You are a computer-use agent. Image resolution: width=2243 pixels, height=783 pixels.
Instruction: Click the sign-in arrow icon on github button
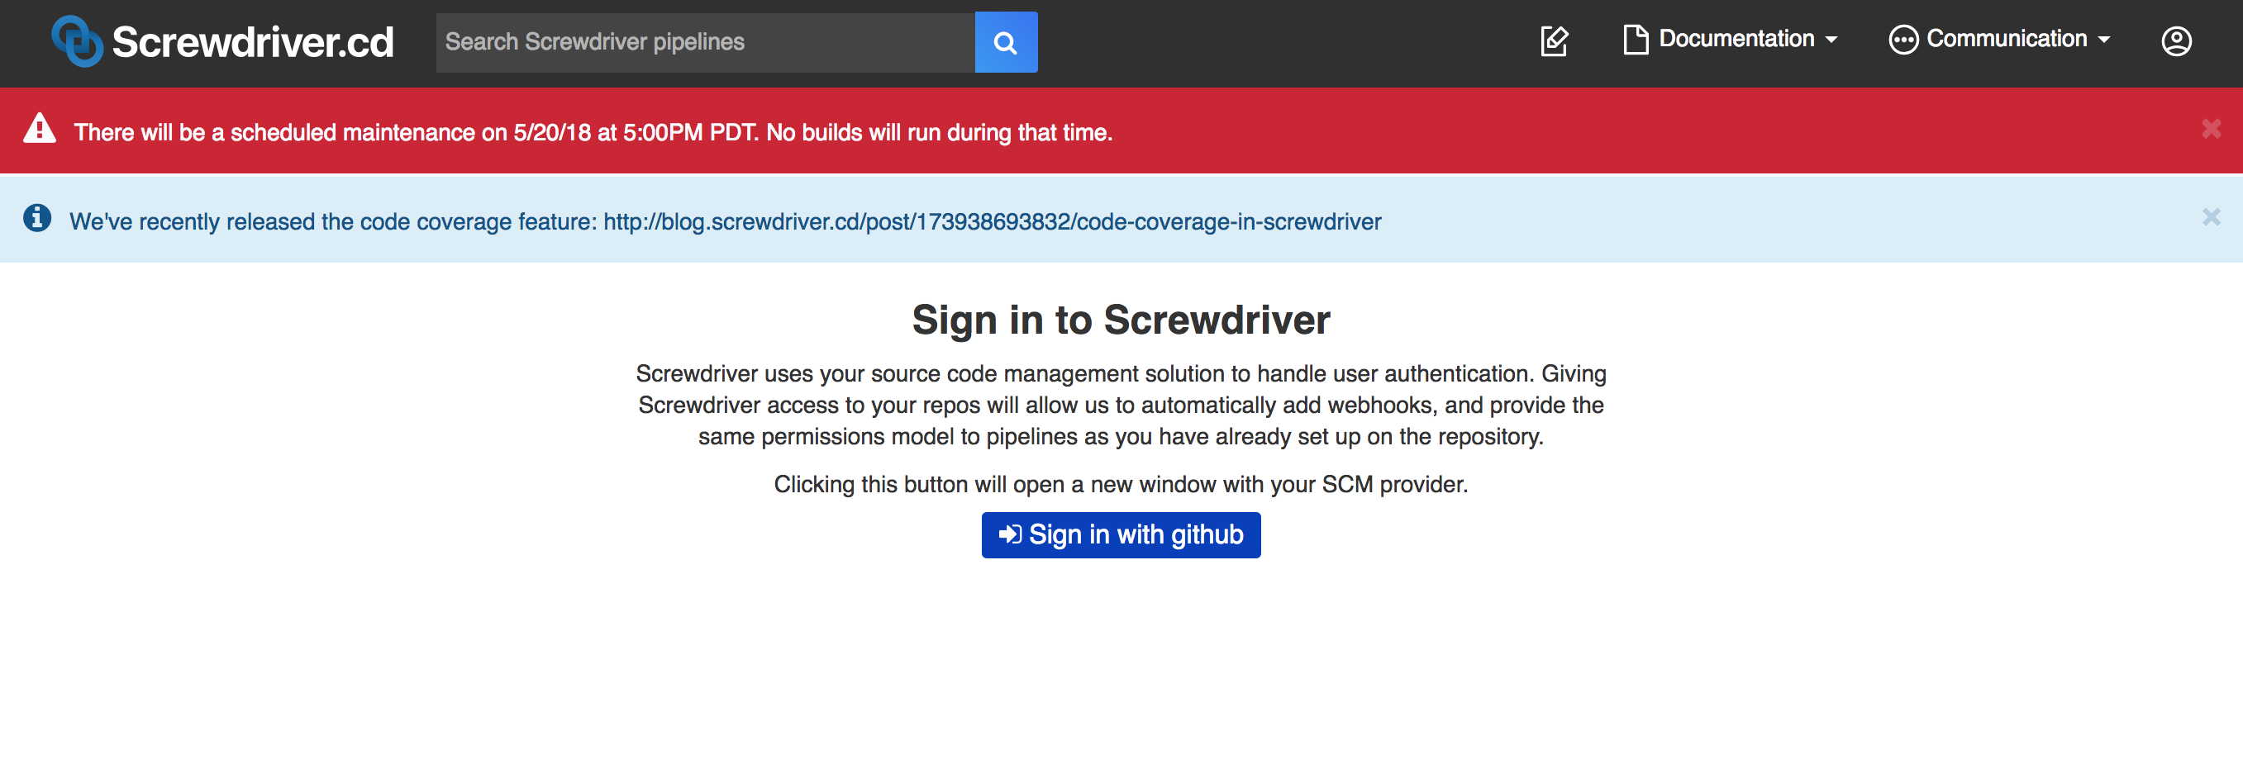1009,534
